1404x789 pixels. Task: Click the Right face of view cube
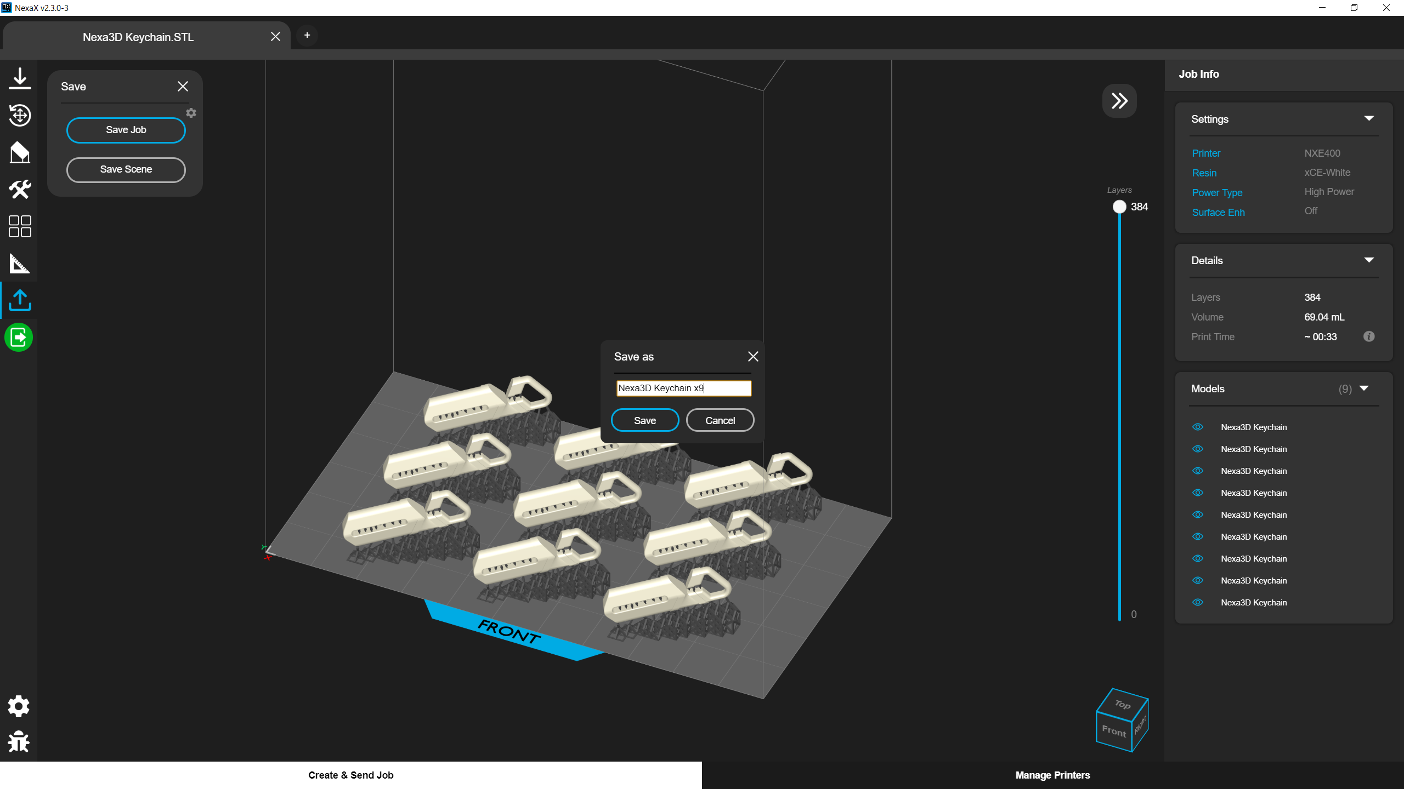click(1140, 724)
